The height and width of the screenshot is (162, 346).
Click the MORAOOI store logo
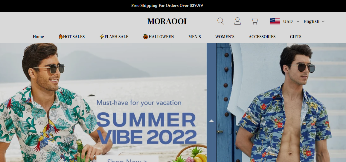pos(167,21)
